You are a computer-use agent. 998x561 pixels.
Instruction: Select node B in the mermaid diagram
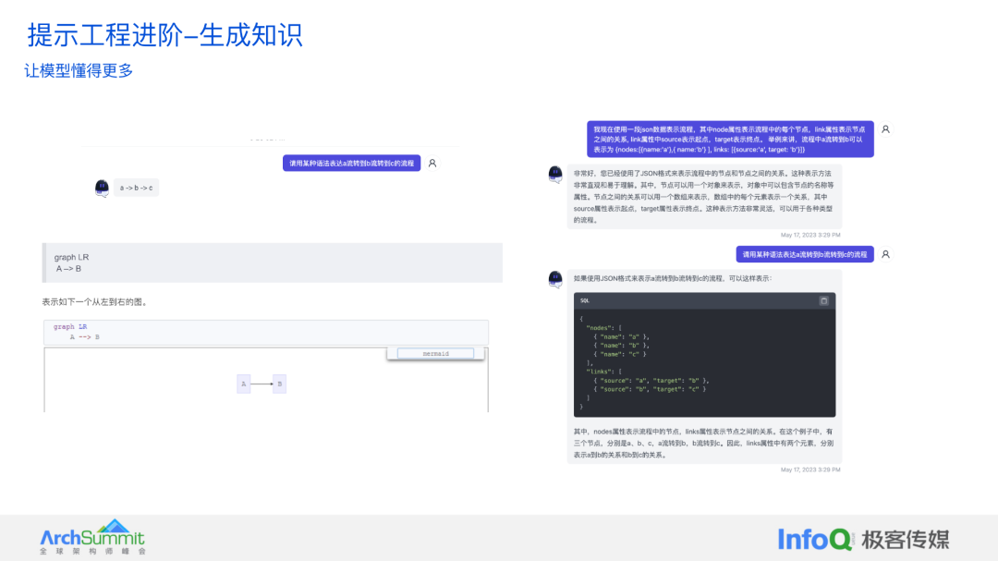pyautogui.click(x=279, y=384)
